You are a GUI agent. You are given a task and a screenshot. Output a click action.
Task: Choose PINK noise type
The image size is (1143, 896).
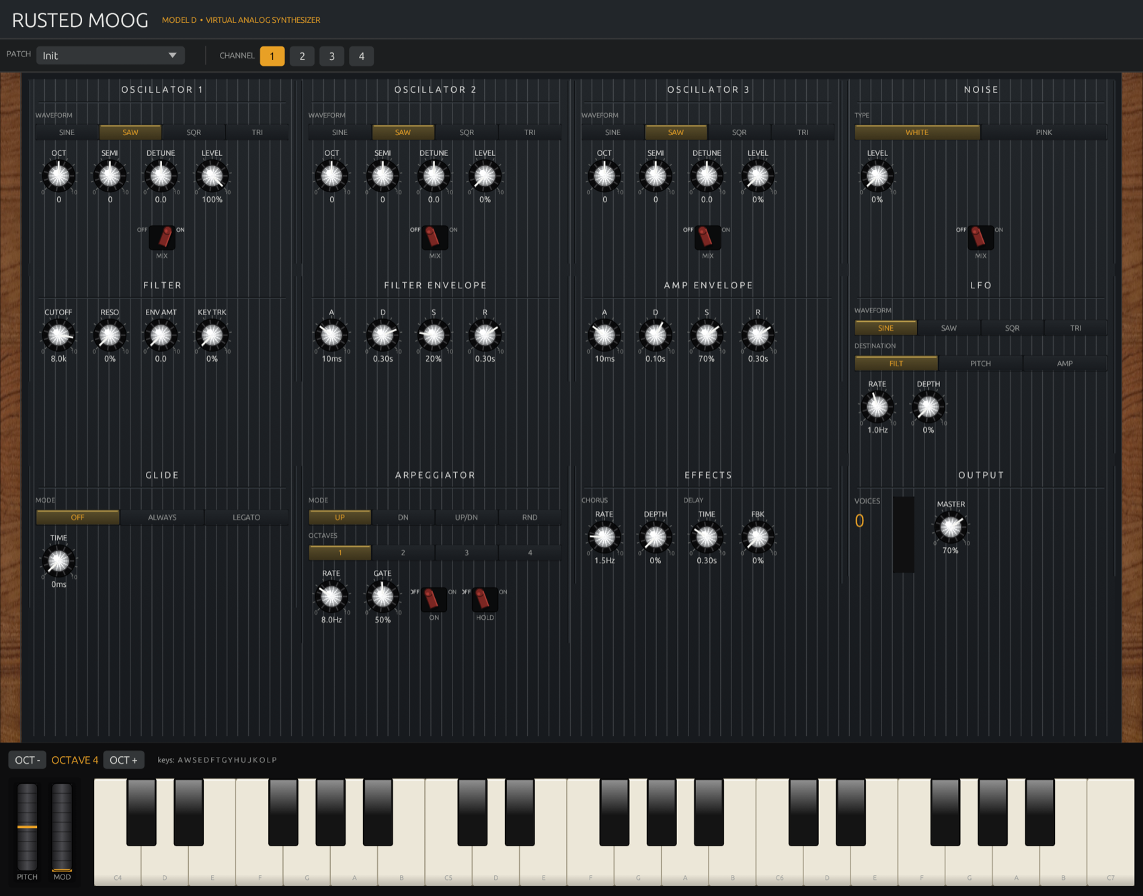tap(1043, 132)
